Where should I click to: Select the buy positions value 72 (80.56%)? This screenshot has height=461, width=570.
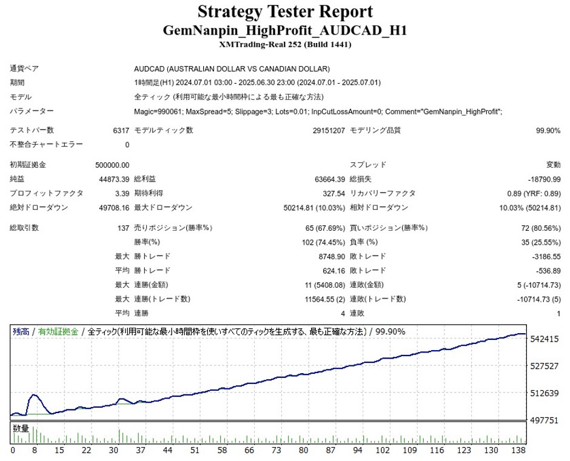coord(541,228)
